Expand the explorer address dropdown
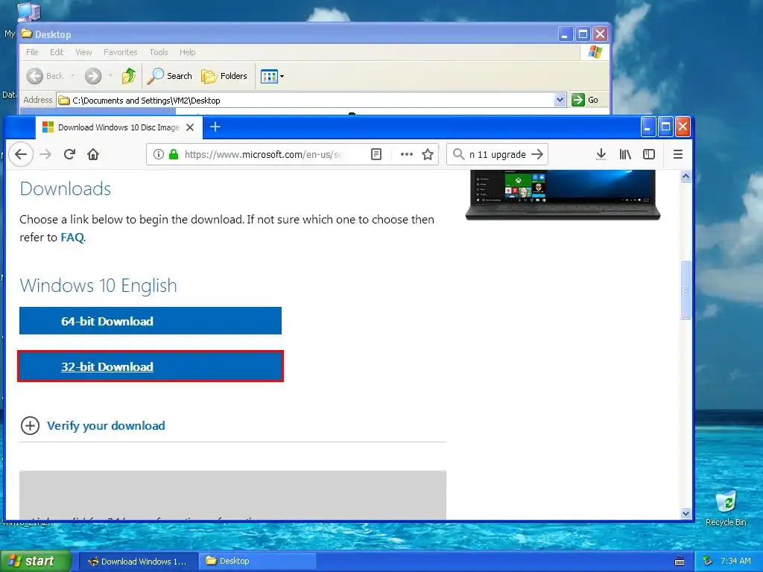 [x=560, y=101]
